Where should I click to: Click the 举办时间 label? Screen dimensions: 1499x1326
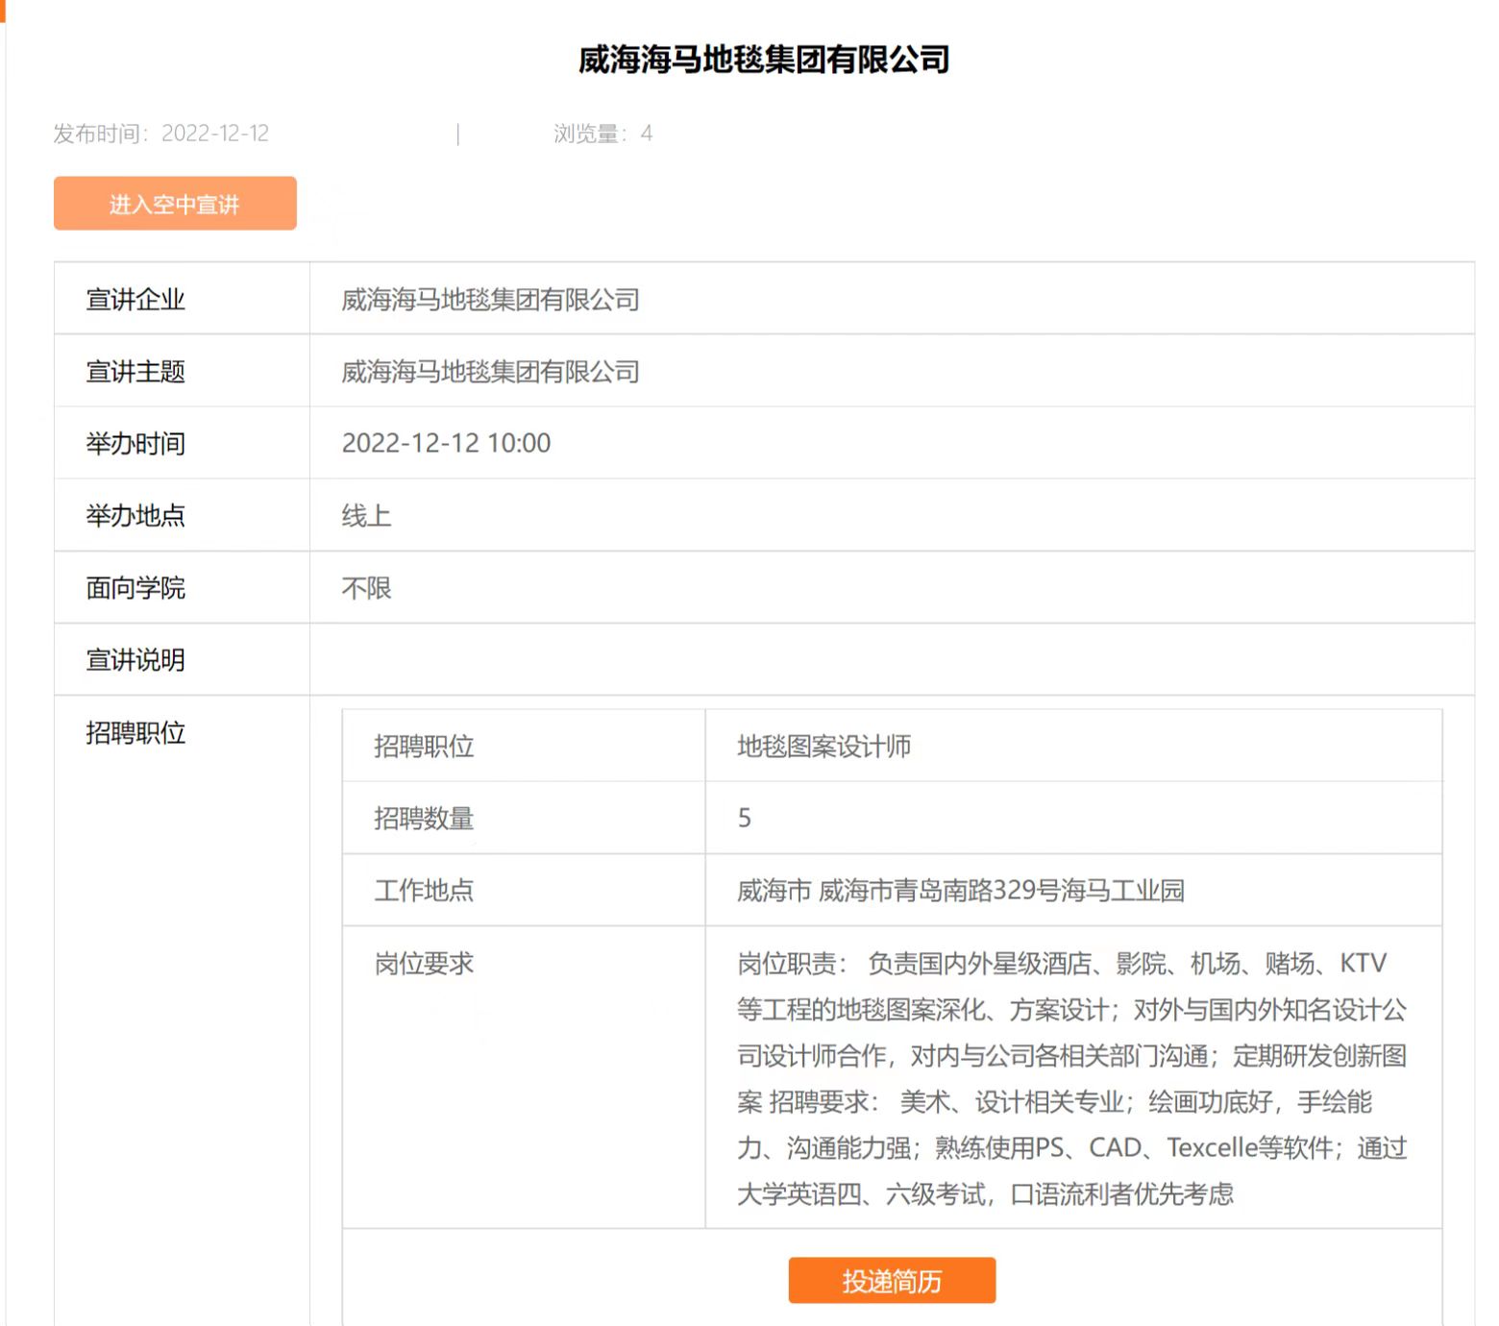[135, 444]
